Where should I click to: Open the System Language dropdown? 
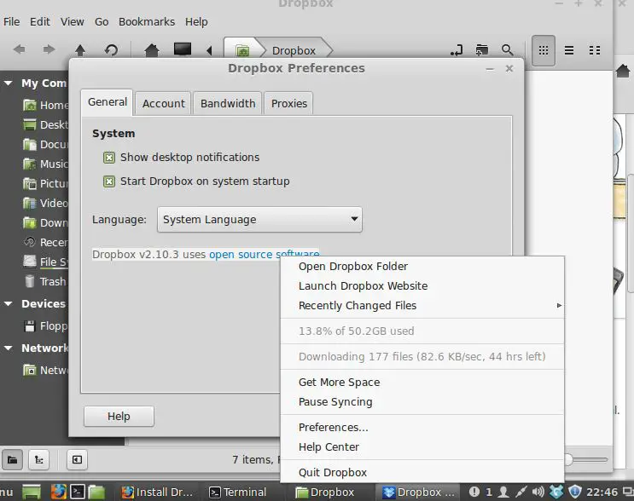pos(259,220)
